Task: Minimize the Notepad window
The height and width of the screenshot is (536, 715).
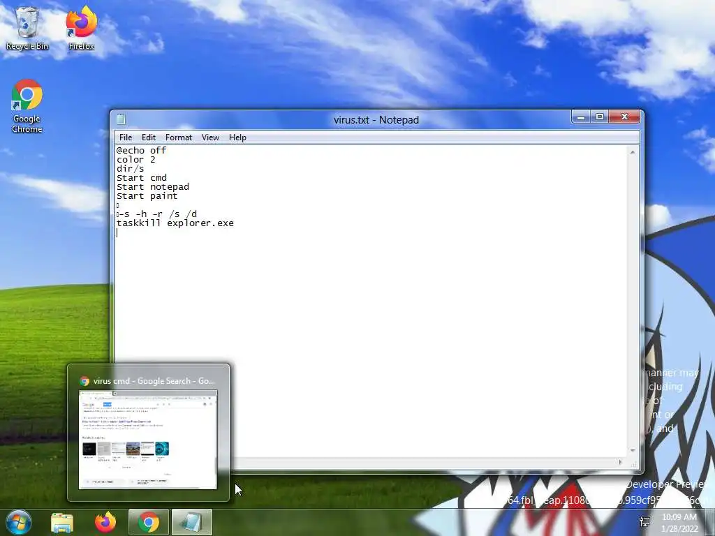Action: point(581,117)
